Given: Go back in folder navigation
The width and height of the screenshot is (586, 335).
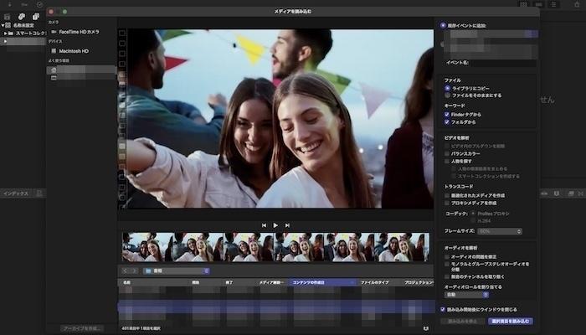Looking at the screenshot, I should [x=126, y=271].
